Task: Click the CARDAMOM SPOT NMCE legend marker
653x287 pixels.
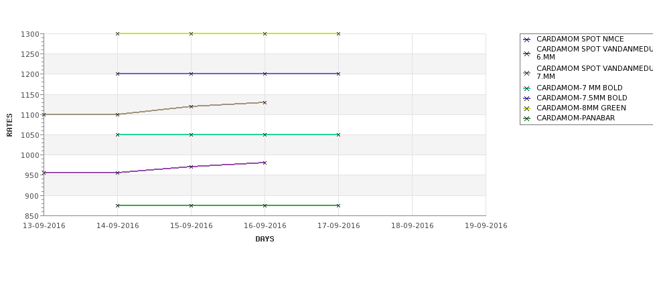Action: pos(527,40)
